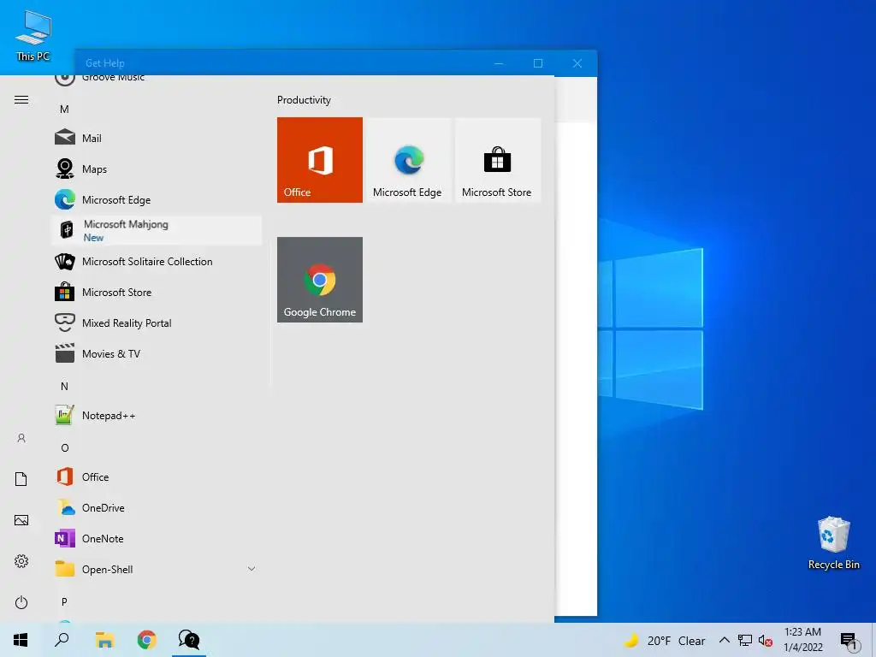Screen dimensions: 876x657
Task: Open the user account icon in Start sidebar
Action: point(21,438)
